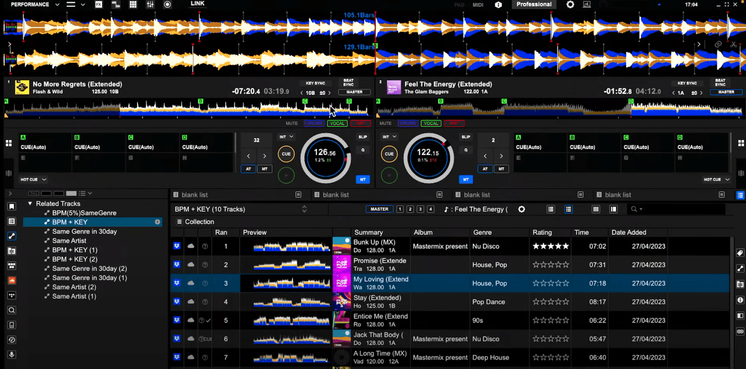The width and height of the screenshot is (746, 369).
Task: Open the deck 1 HOT CUE dropdown
Action: click(x=34, y=179)
